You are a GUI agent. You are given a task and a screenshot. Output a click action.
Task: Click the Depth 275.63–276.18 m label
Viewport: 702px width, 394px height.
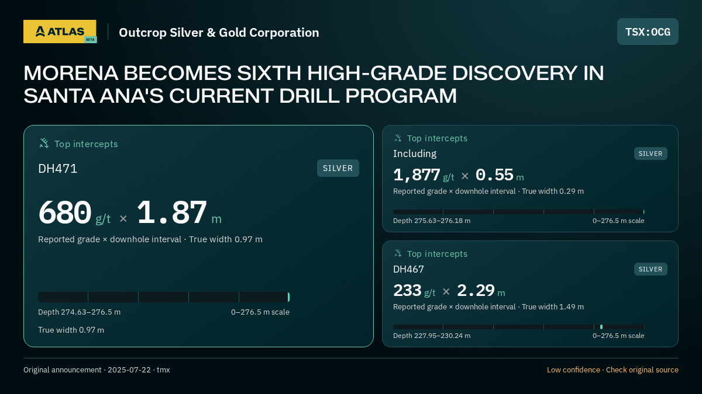pos(432,221)
